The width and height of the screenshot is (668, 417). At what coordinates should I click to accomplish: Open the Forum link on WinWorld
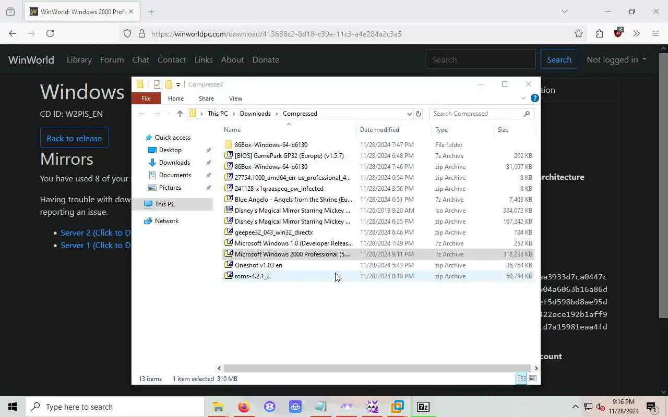click(112, 59)
